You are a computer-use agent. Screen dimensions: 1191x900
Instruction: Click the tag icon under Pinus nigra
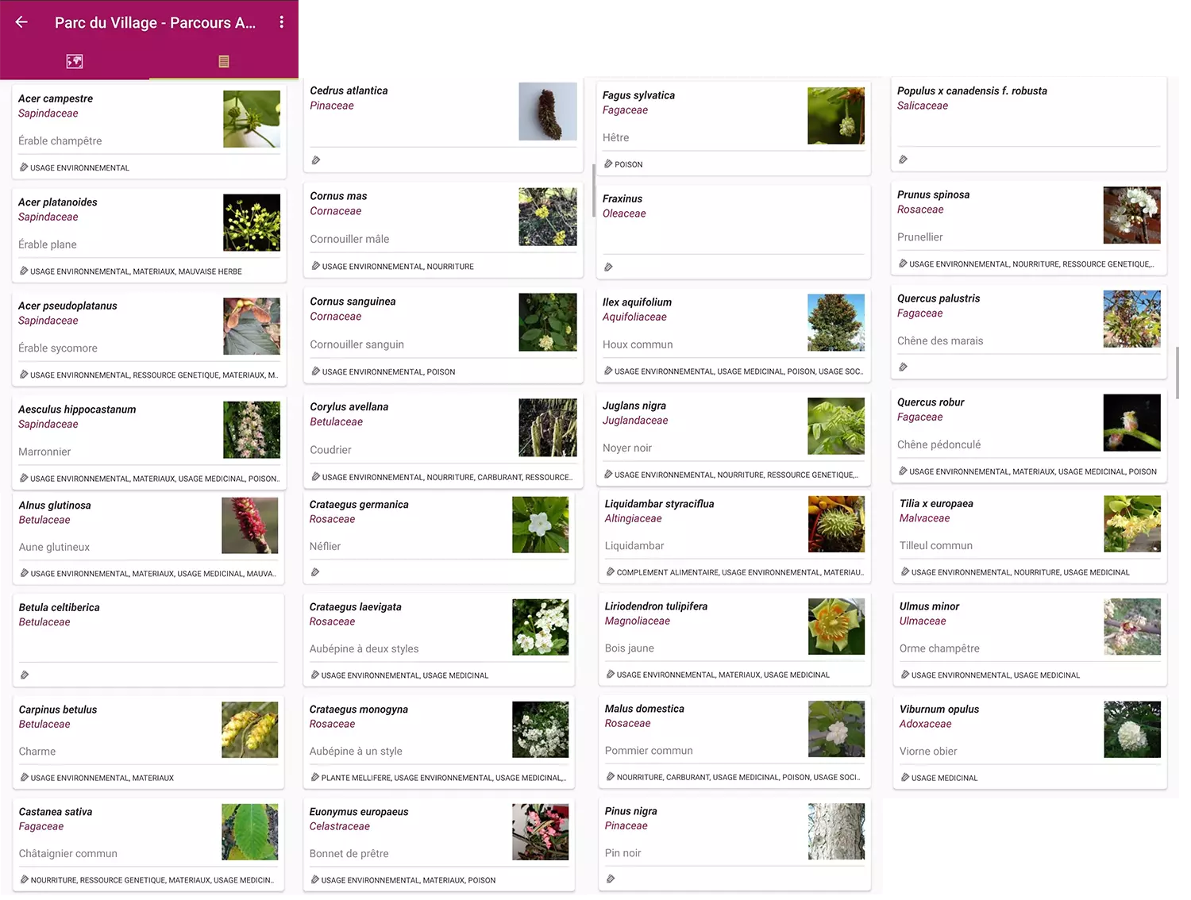(611, 879)
